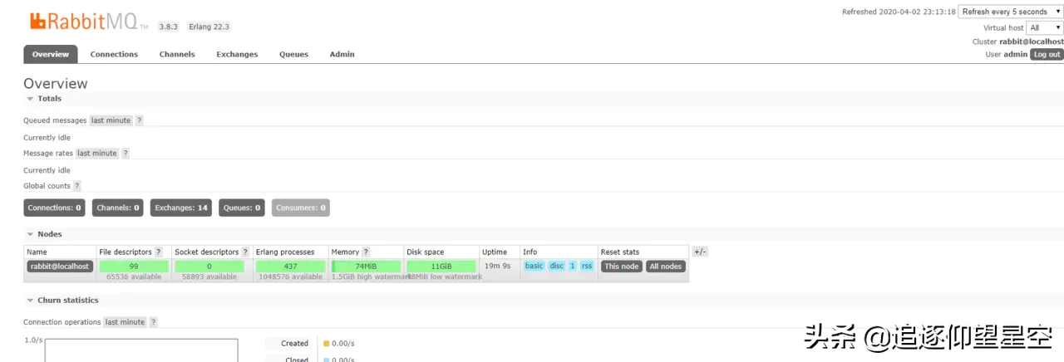Click help icon for Memory column
Viewport: 1064px width, 362px height.
click(366, 252)
